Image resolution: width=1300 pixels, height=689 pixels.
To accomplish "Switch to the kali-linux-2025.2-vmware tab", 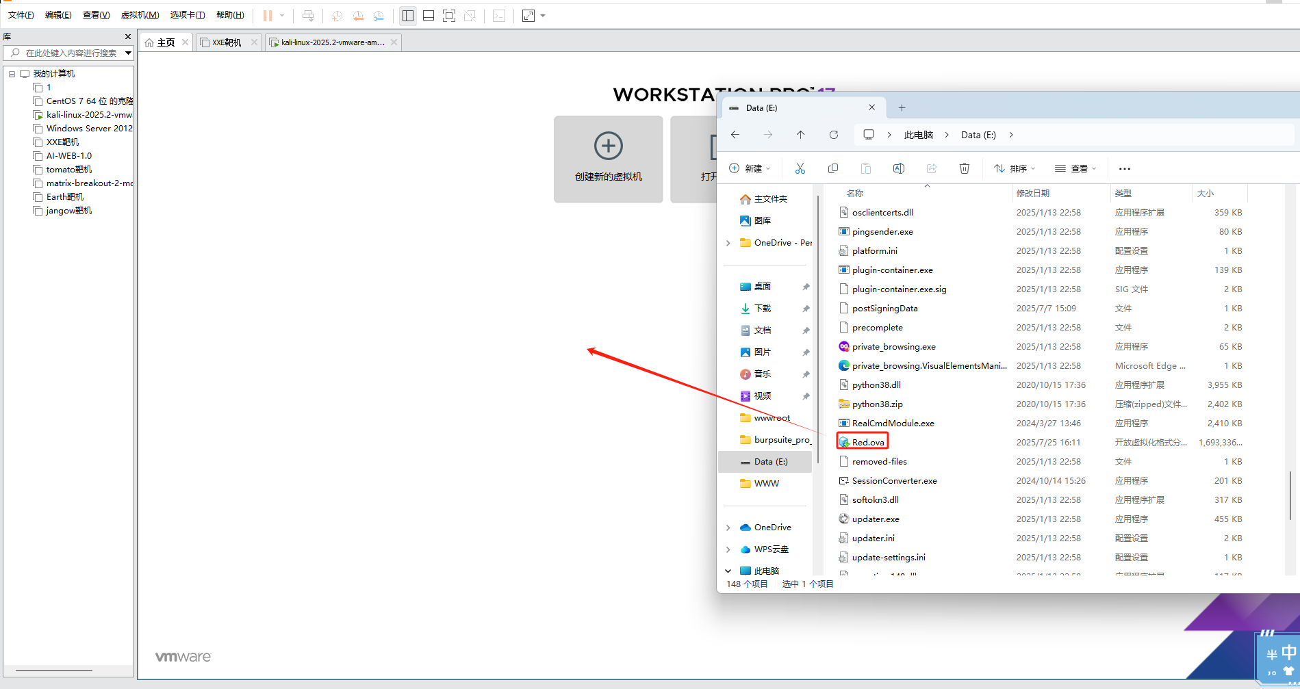I will coord(333,42).
